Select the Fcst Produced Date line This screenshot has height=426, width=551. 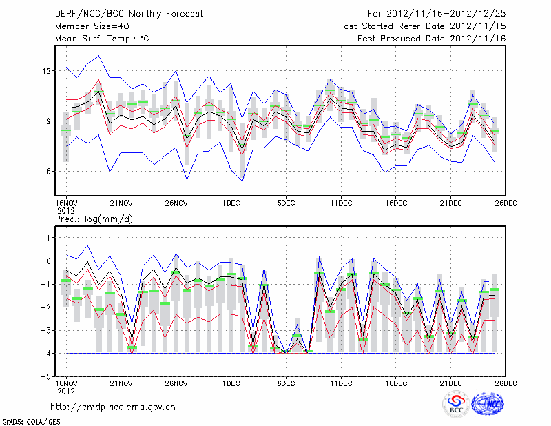click(x=431, y=39)
